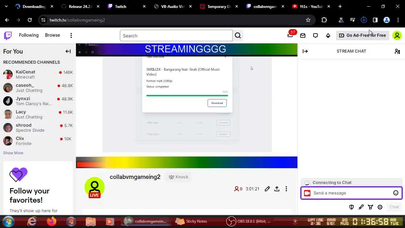Click the edit pencil icon under the stream

[x=267, y=189]
